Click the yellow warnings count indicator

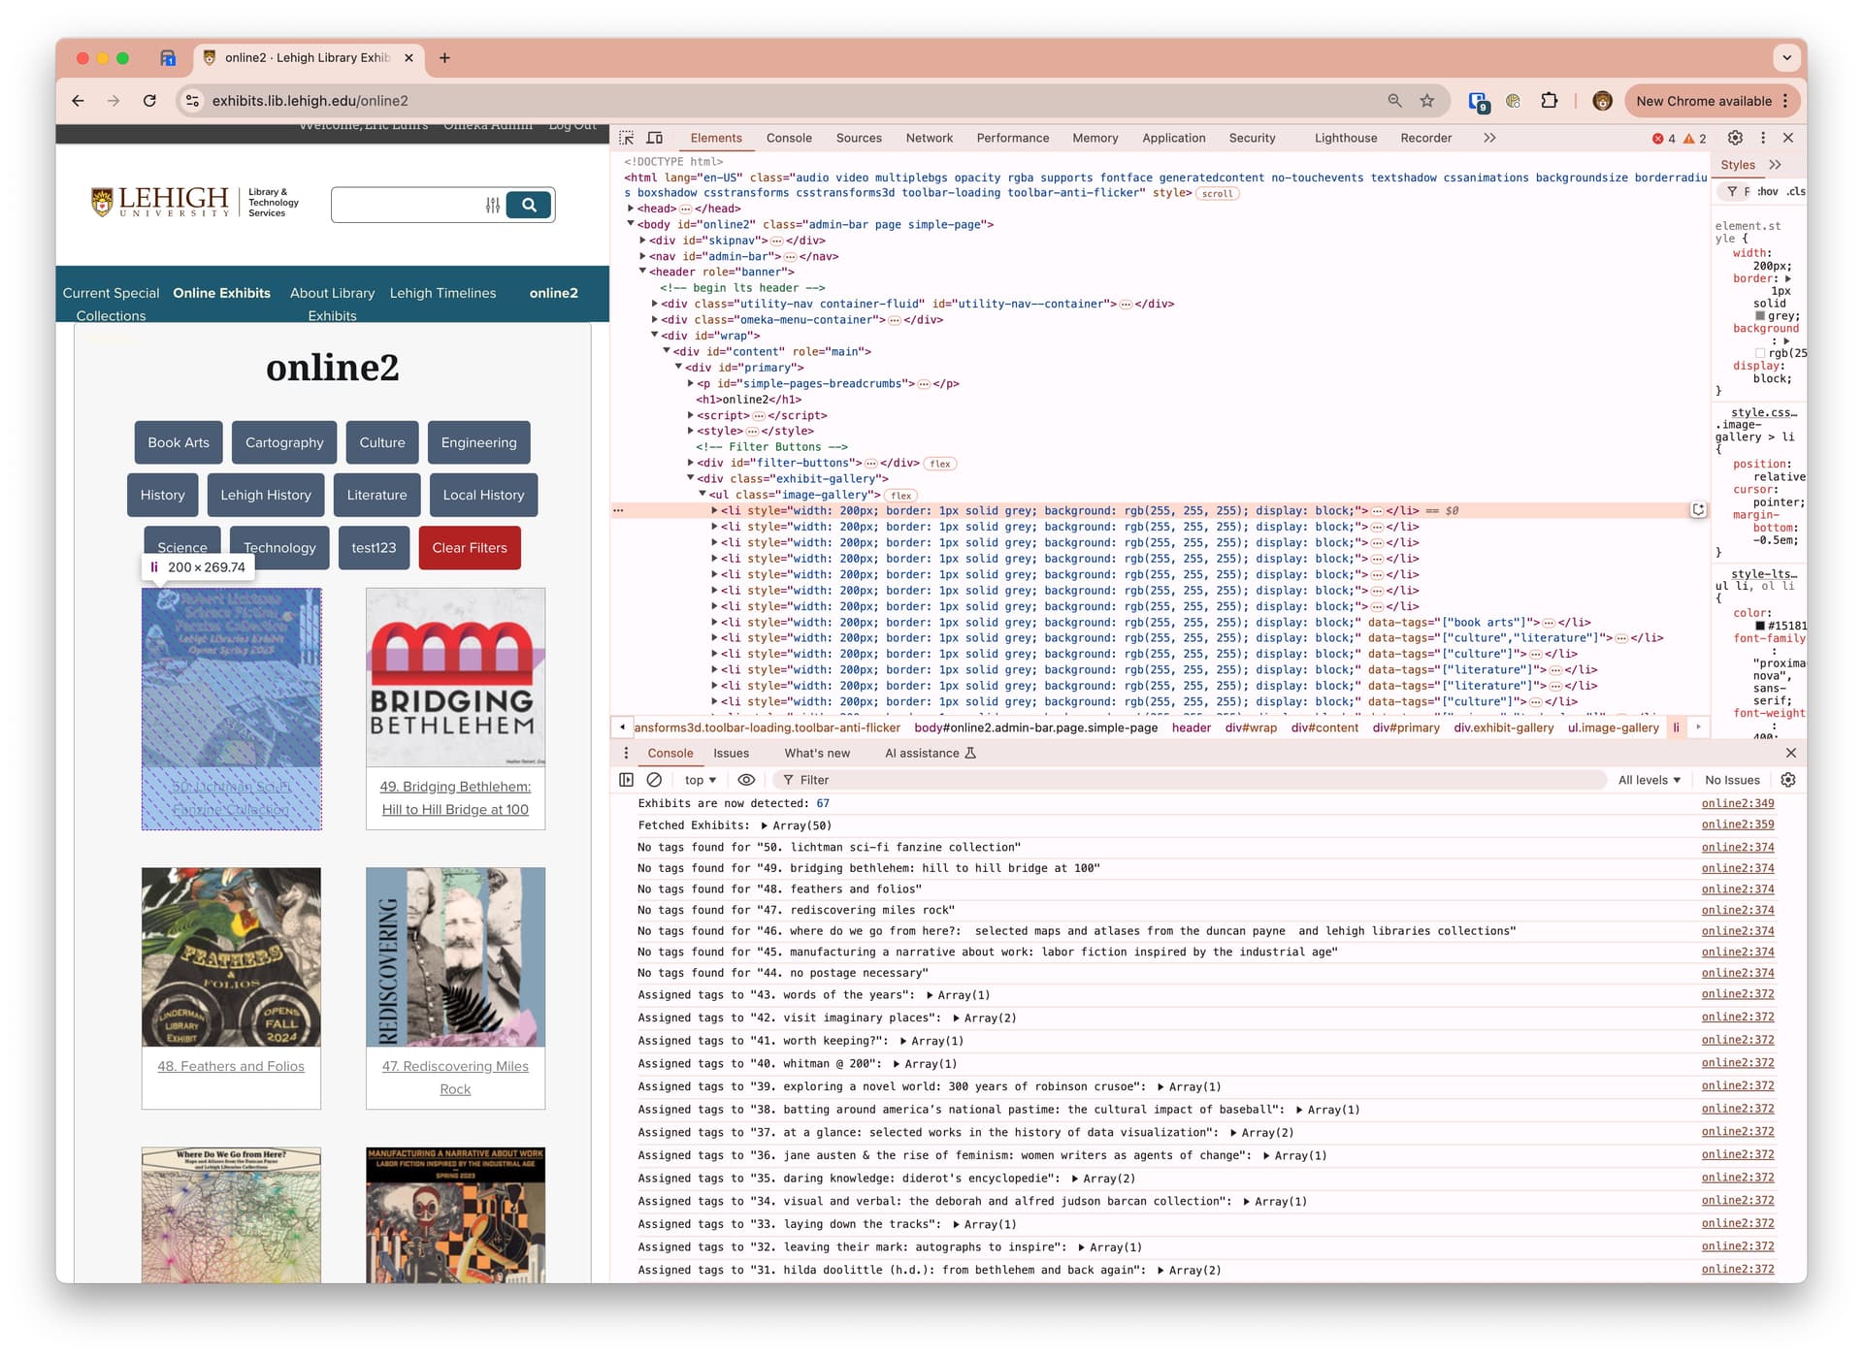click(x=1695, y=139)
